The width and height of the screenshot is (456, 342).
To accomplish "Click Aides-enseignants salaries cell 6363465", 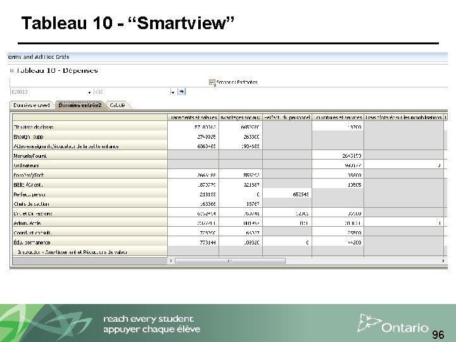I will click(x=193, y=146).
